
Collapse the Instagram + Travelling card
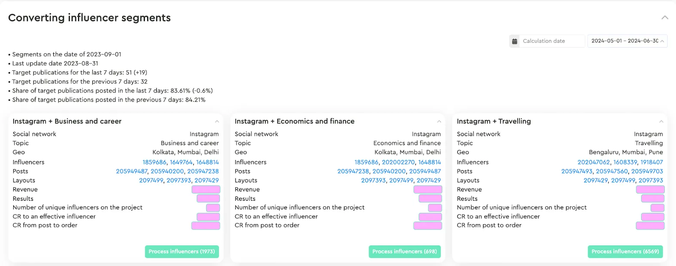pos(661,121)
